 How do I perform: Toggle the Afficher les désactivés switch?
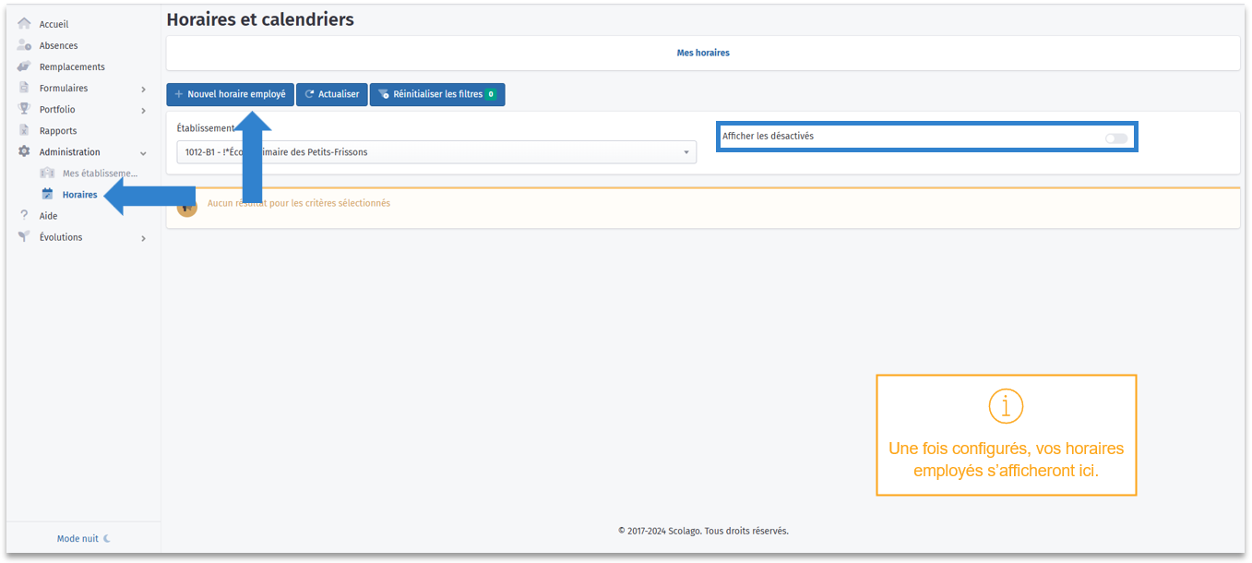pos(1116,138)
